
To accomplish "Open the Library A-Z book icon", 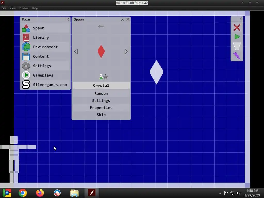I will (26, 38).
